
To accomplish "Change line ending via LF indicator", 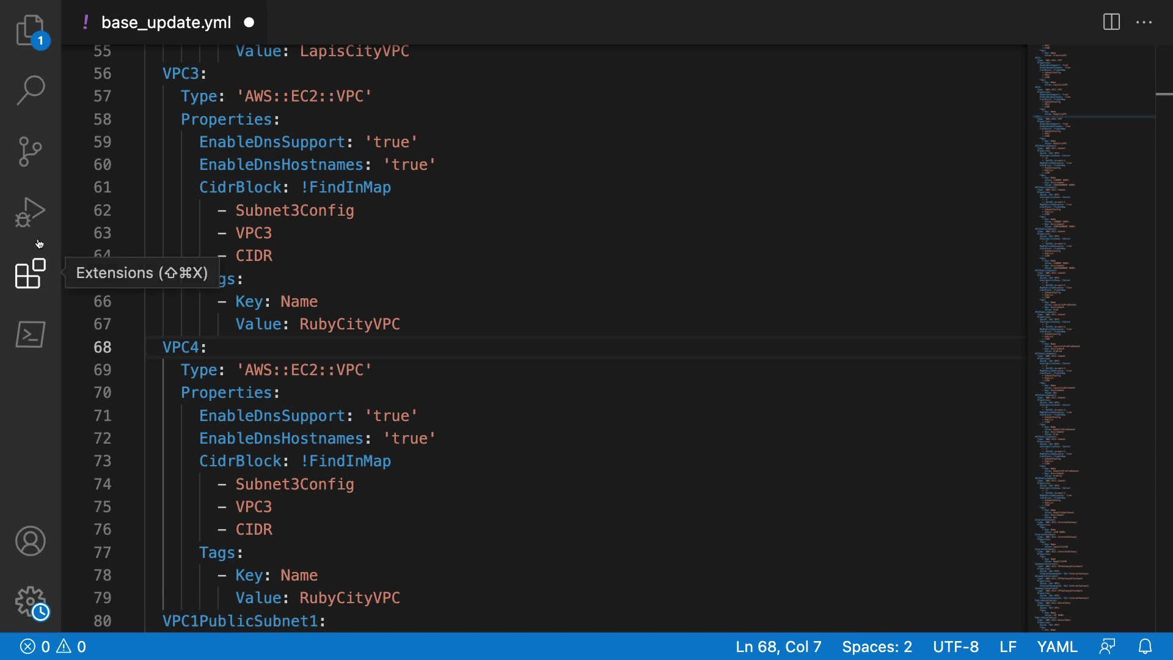I will point(1007,647).
